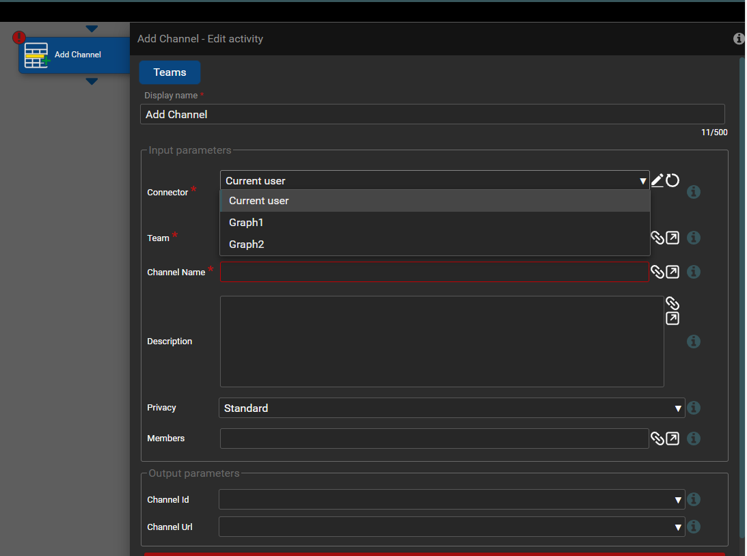Click the info icon in the dialog header
This screenshot has height=556, width=747.
click(738, 39)
